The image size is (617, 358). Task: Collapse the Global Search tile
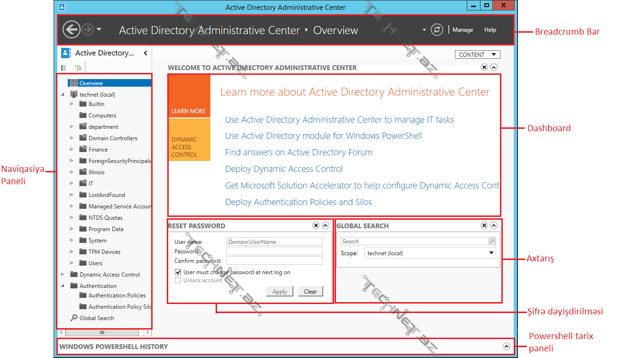tap(494, 225)
